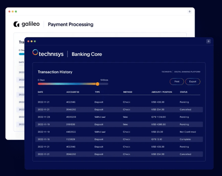
Task: Sort by the STATUS column header
Action: (184, 92)
